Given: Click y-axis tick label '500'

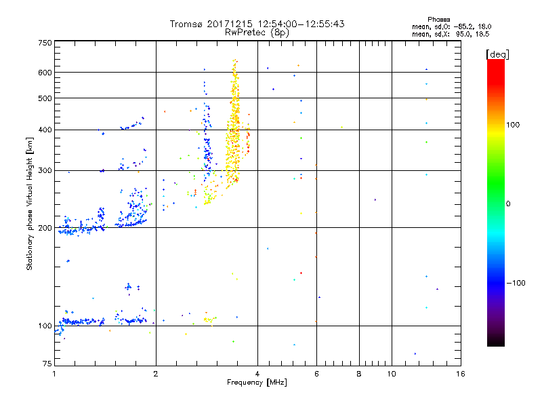Looking at the screenshot, I should (x=45, y=98).
